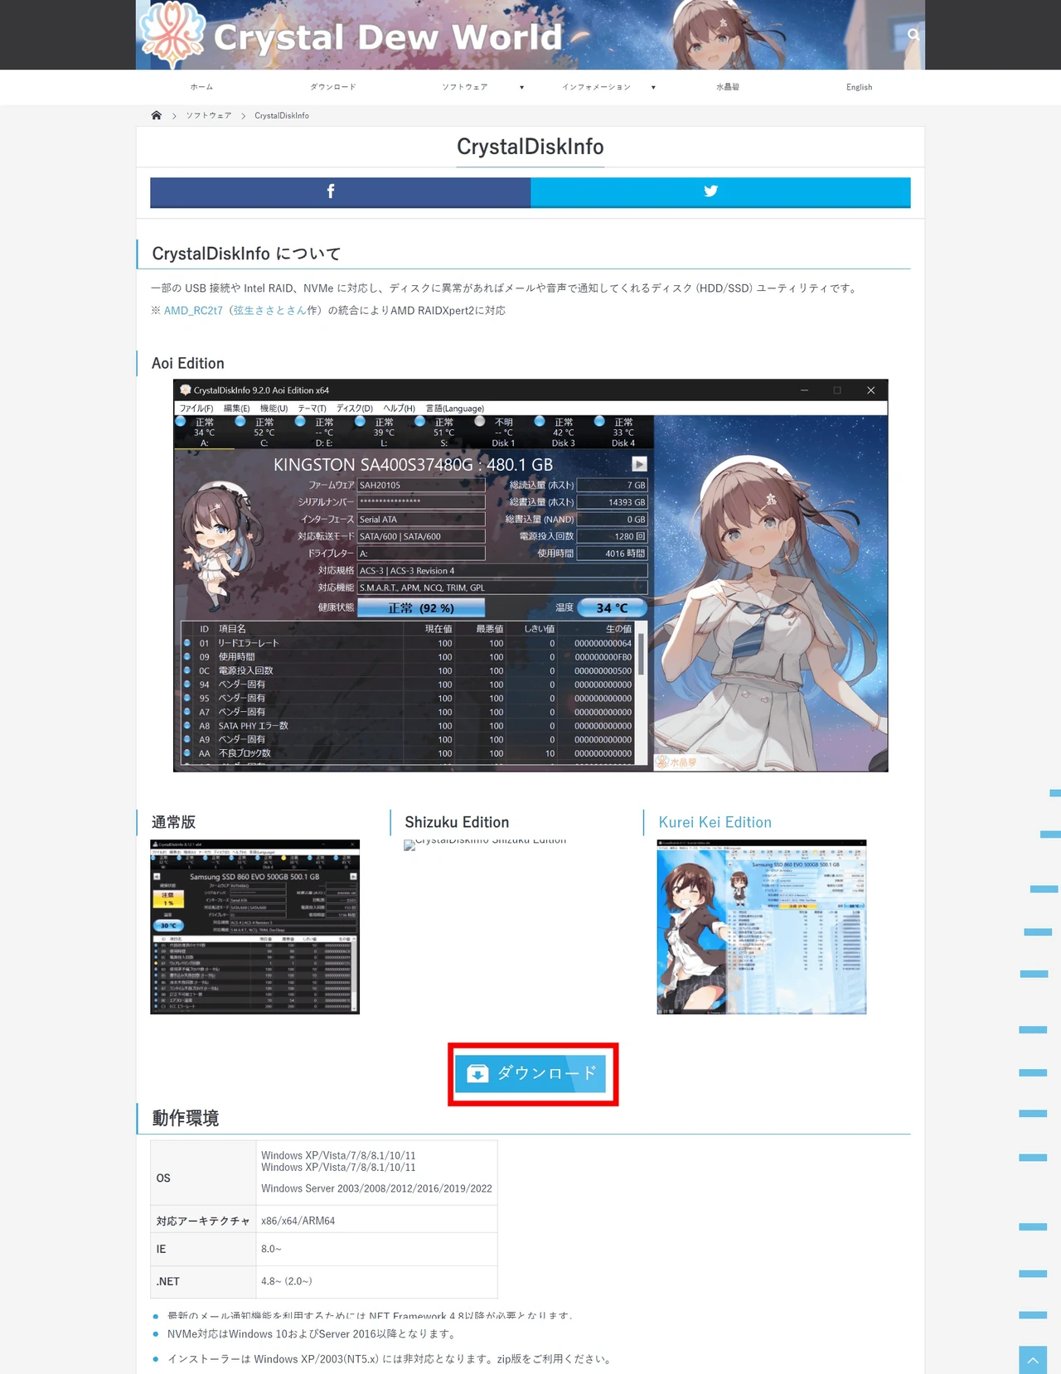Click the CrystalDiskInfo breadcrumb link
Screen dimensions: 1061x1374
(282, 116)
